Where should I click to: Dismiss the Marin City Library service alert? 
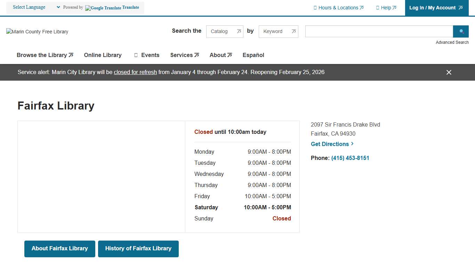pyautogui.click(x=449, y=72)
